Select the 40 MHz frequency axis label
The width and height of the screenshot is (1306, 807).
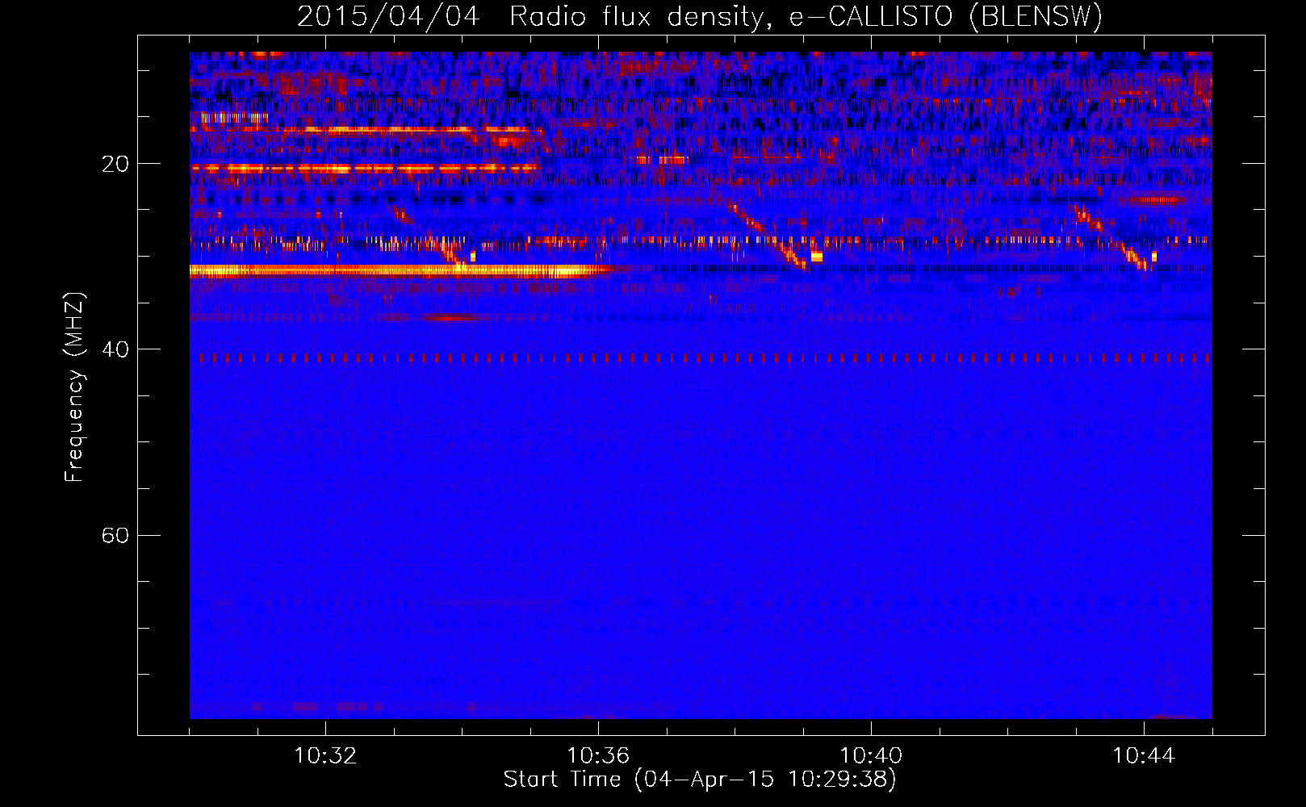pos(115,349)
